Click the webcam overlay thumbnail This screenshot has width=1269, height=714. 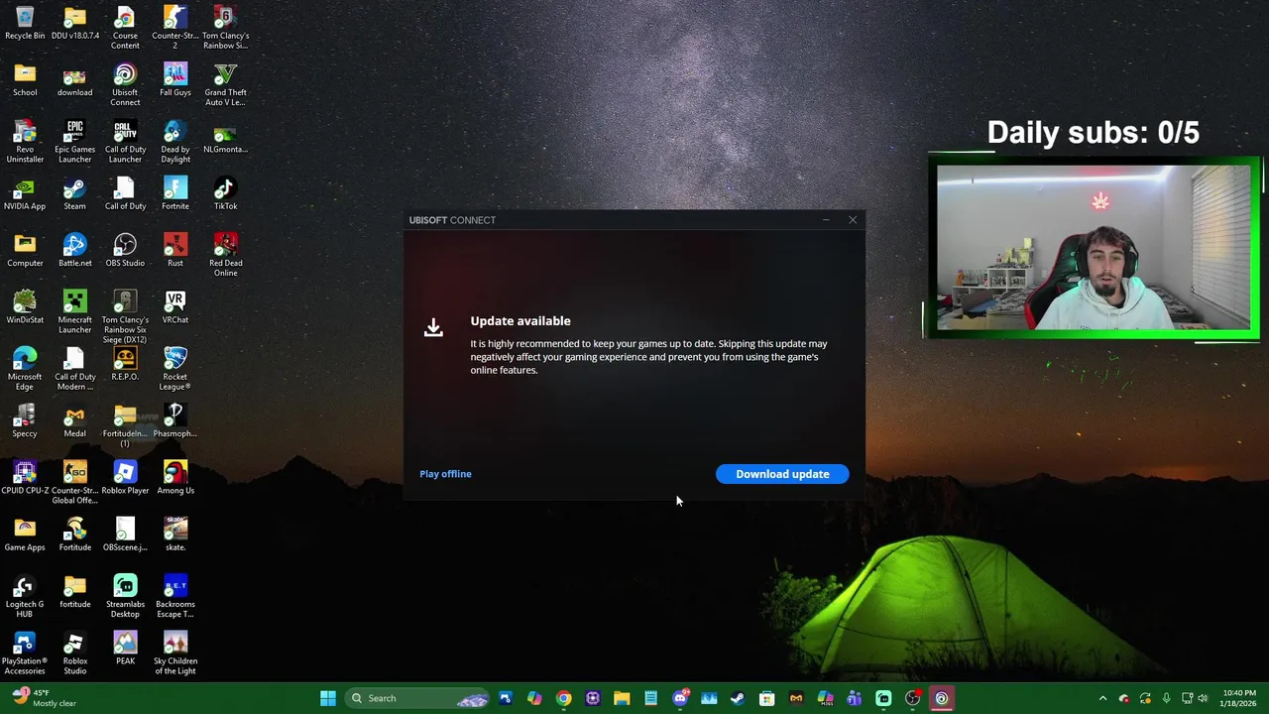pos(1094,247)
